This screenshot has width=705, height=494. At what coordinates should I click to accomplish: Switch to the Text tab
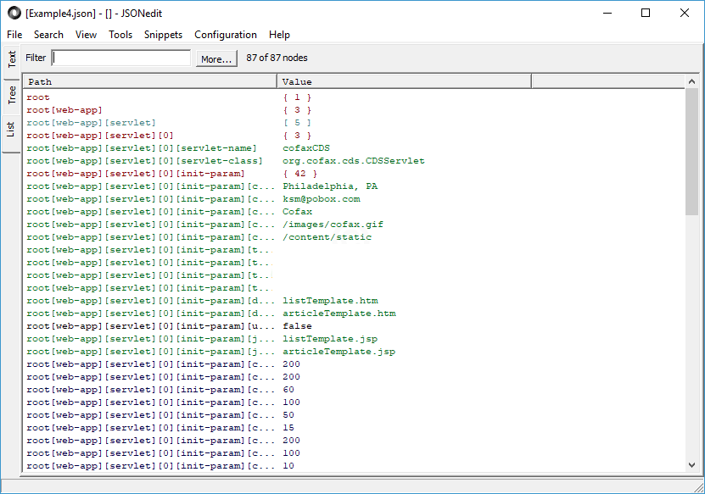12,59
